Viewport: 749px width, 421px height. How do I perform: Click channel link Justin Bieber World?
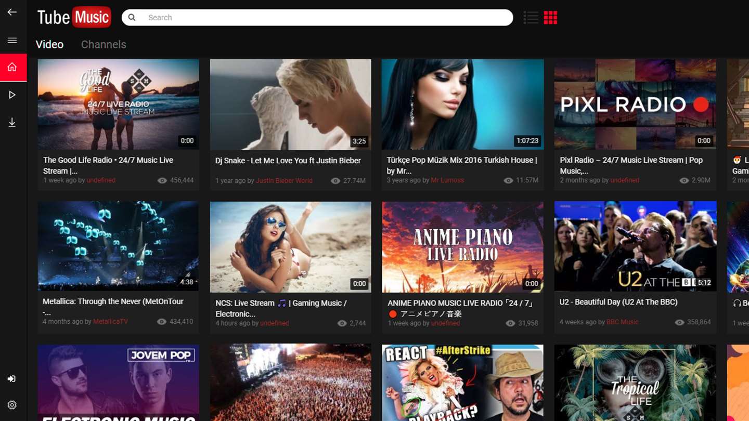[x=284, y=181]
